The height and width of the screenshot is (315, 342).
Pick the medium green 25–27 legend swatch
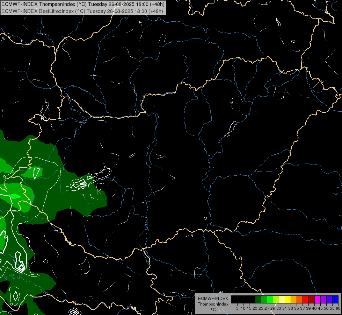pyautogui.click(x=264, y=299)
